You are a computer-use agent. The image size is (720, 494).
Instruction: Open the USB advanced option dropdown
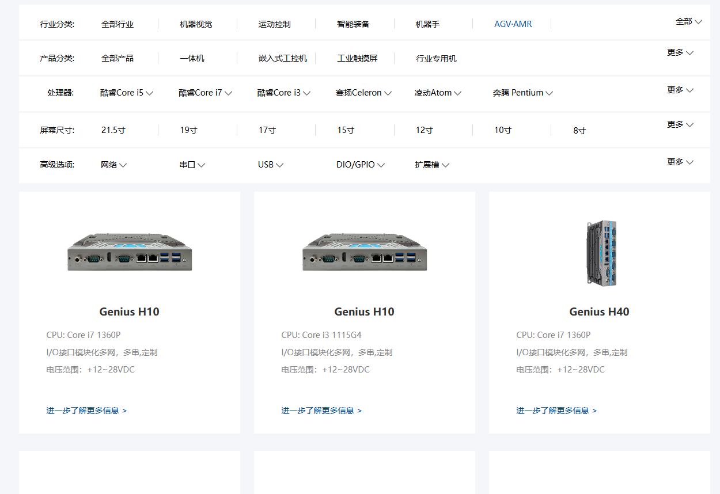[x=271, y=165]
